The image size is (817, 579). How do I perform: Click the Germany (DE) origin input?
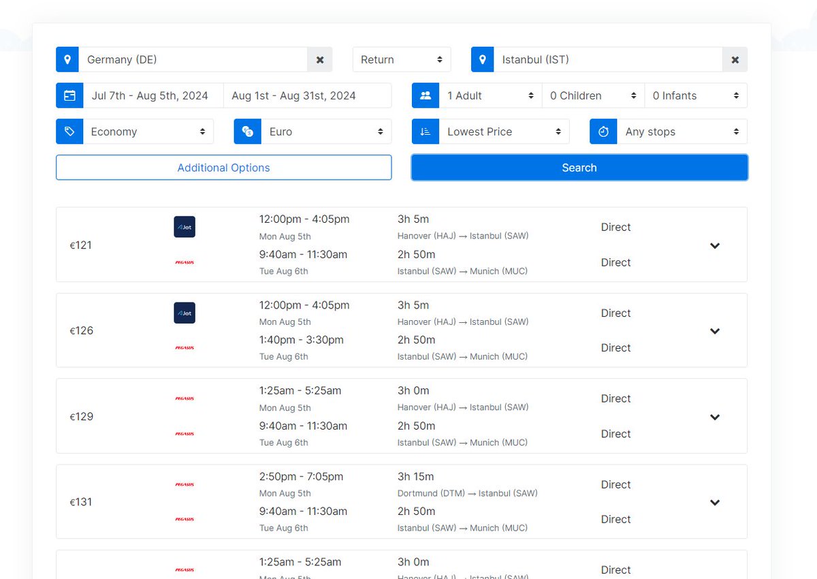coord(193,60)
